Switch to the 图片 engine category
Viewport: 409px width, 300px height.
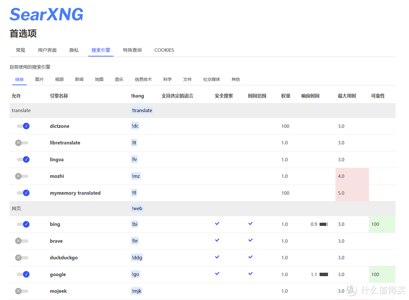[39, 79]
